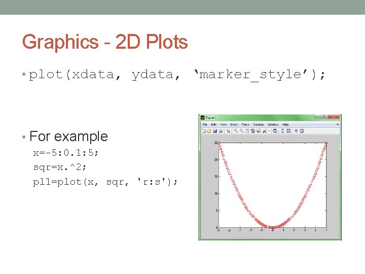
Task: Activate the Zoom Out magnifier tool
Action: click(242, 131)
